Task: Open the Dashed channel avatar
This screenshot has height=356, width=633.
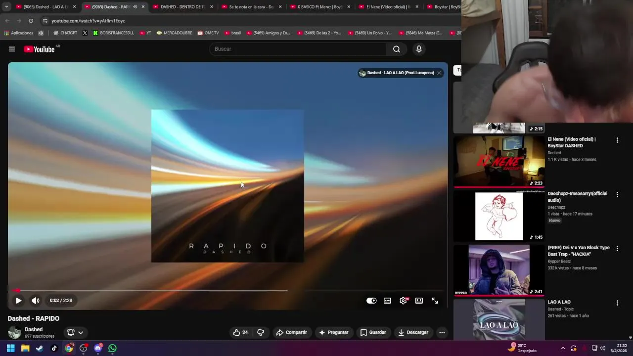Action: (x=14, y=332)
